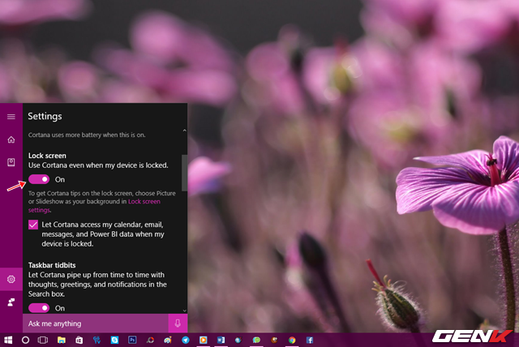Launch Windows Store from taskbar
This screenshot has height=347, width=519.
[79, 340]
